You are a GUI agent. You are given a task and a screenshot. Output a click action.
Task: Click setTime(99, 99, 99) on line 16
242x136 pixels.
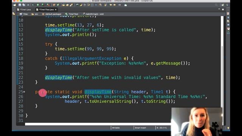click(92, 49)
